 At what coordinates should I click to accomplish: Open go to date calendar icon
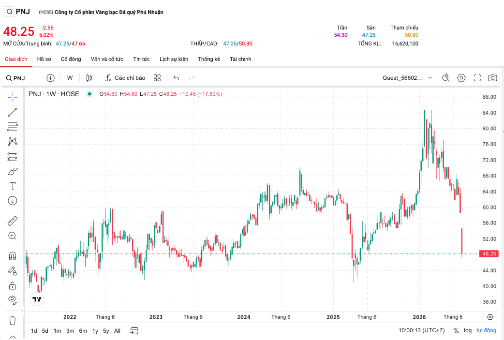(134, 331)
